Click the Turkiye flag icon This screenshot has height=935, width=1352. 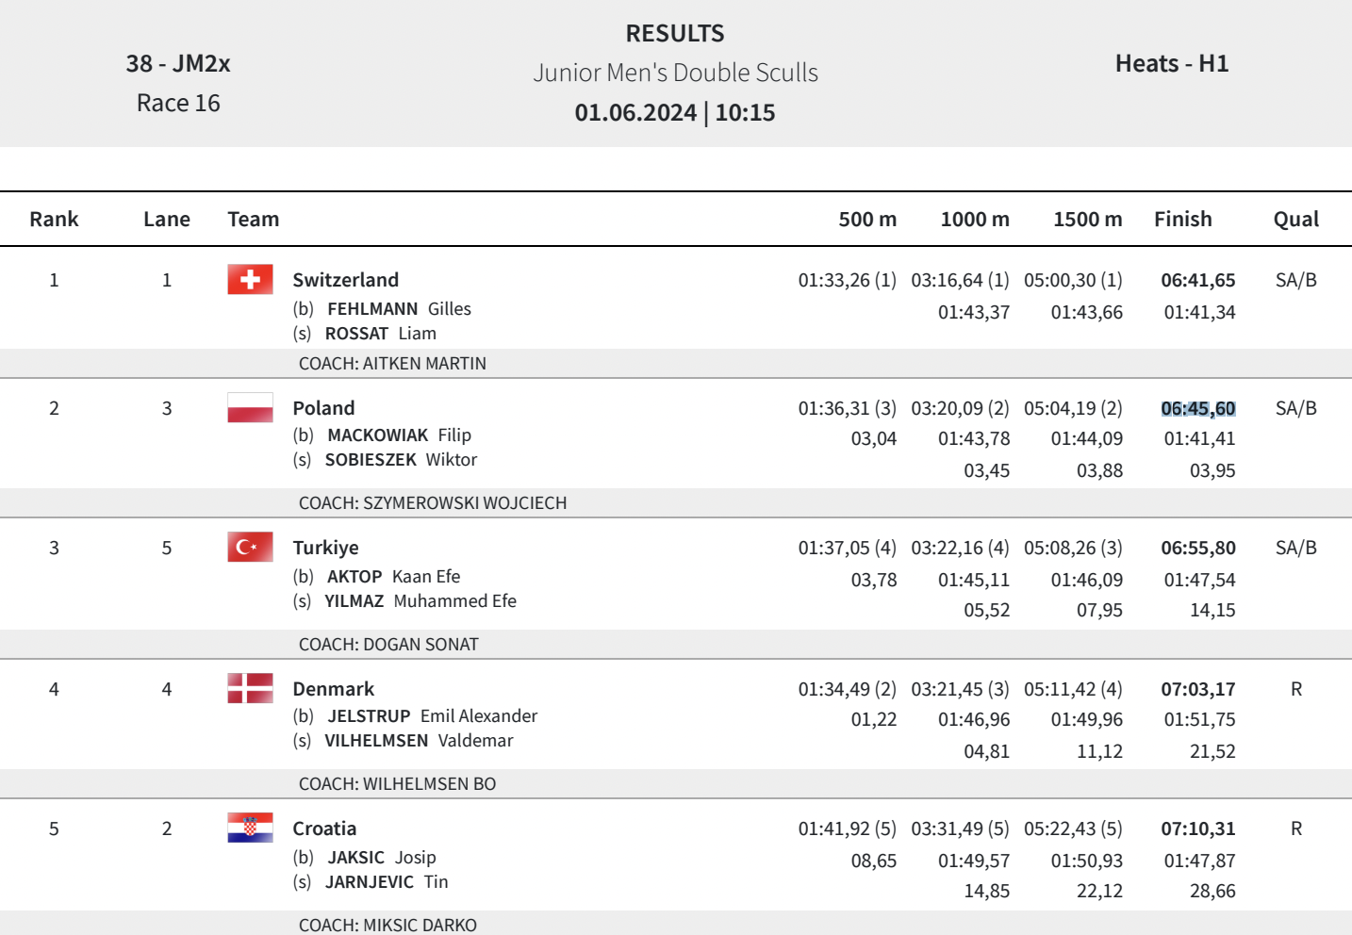pyautogui.click(x=250, y=548)
